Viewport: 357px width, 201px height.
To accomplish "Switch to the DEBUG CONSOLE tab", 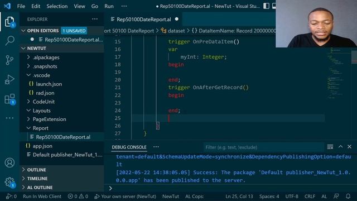I will click(129, 147).
